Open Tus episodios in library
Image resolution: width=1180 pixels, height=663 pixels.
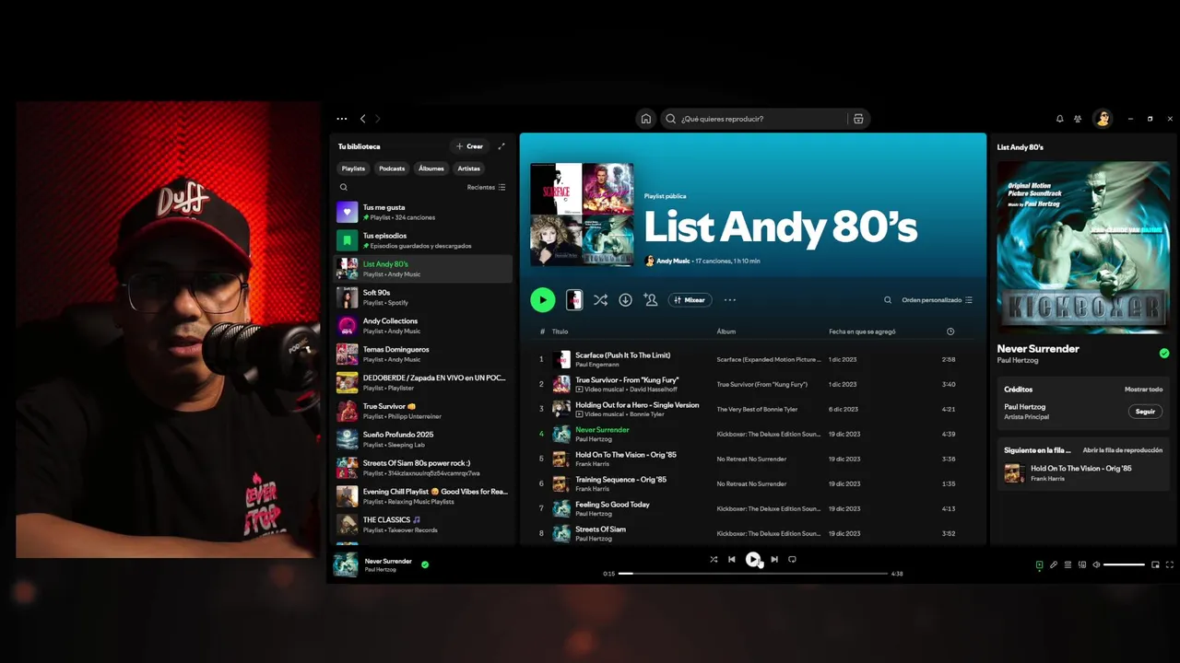pyautogui.click(x=423, y=240)
